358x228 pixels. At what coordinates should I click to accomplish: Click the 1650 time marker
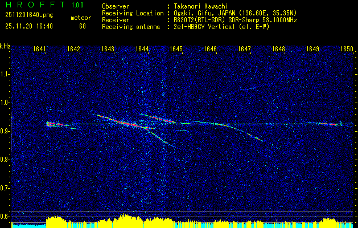click(347, 48)
